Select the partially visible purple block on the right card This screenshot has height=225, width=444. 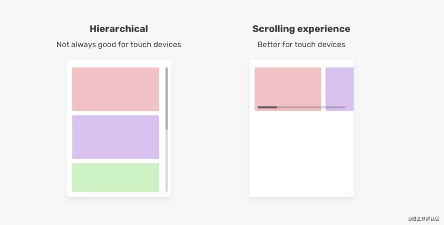(340, 89)
